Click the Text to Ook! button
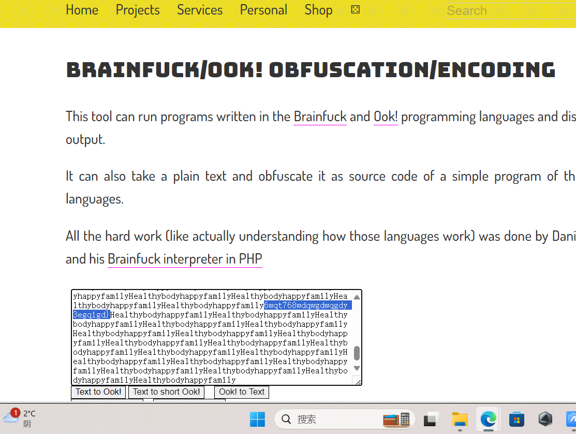The width and height of the screenshot is (576, 434). (x=98, y=392)
